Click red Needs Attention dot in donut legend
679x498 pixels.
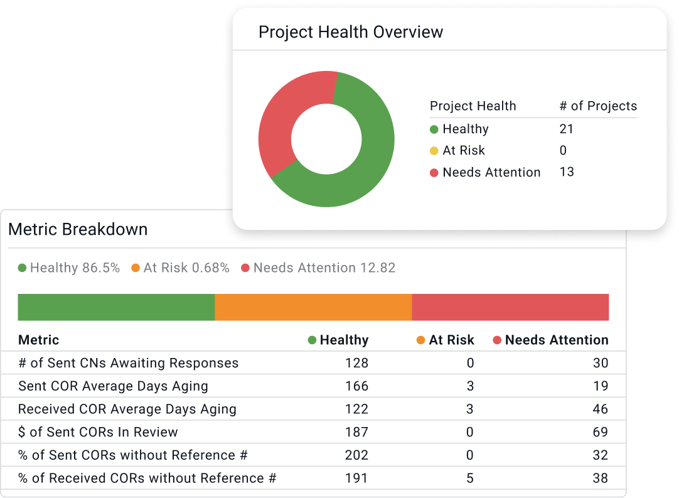pos(434,173)
